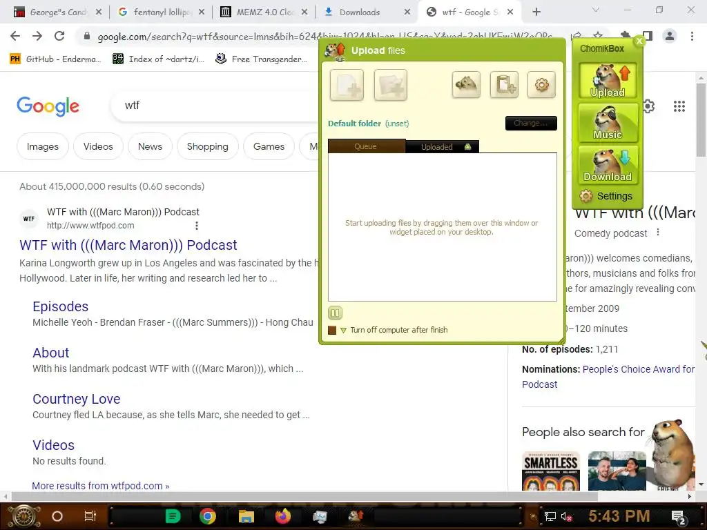Open GitHub - Enderman bookmark
This screenshot has height=530, width=707.
(55, 59)
